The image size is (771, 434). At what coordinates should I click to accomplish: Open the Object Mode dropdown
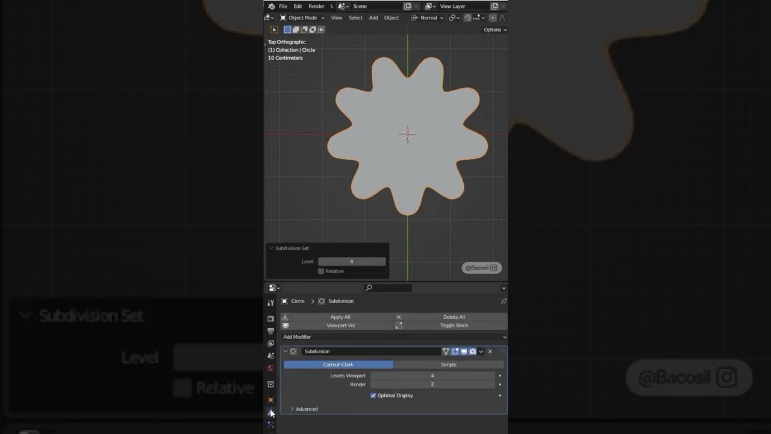302,18
